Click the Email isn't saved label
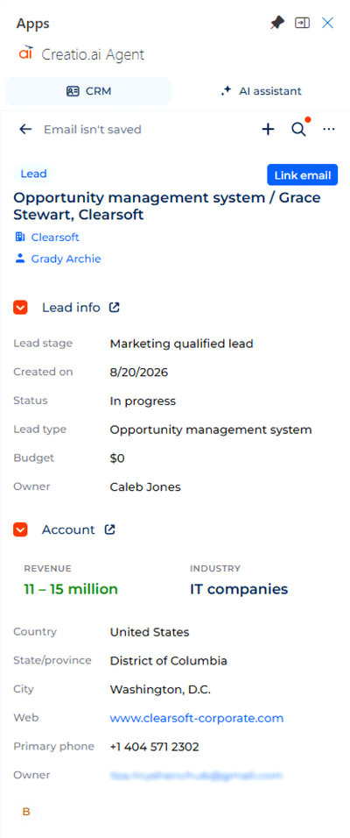350x838 pixels. [92, 130]
